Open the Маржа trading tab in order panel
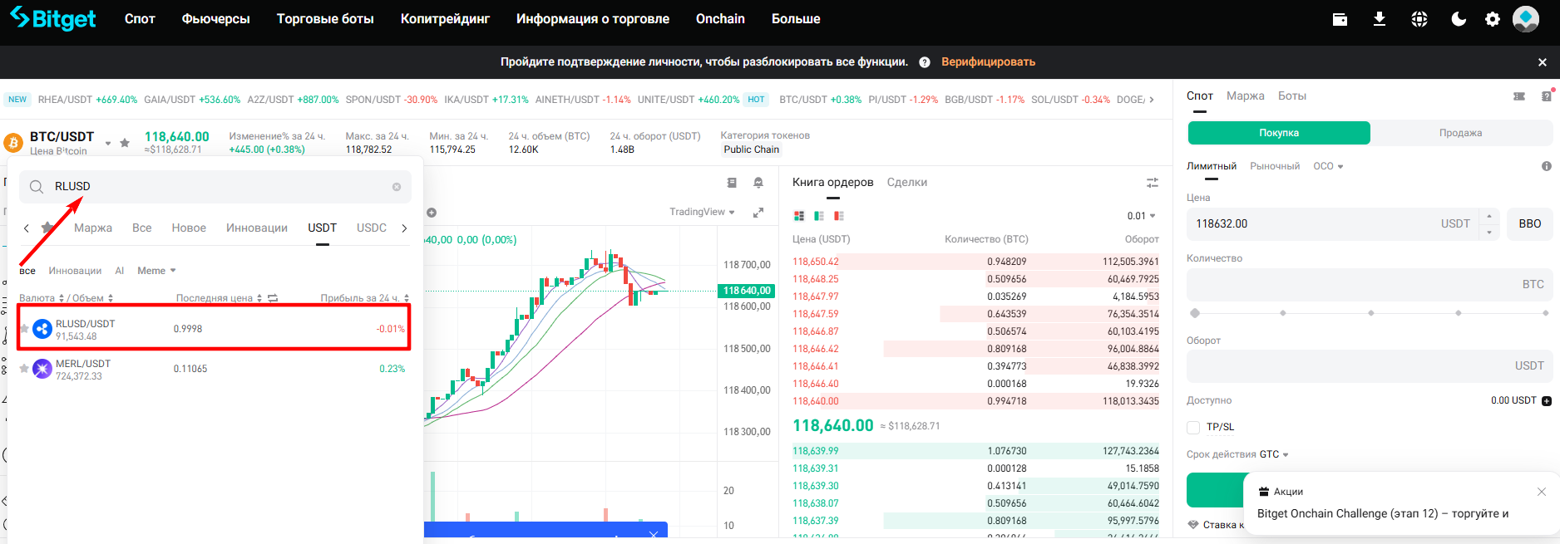1560x544 pixels. coord(1246,96)
